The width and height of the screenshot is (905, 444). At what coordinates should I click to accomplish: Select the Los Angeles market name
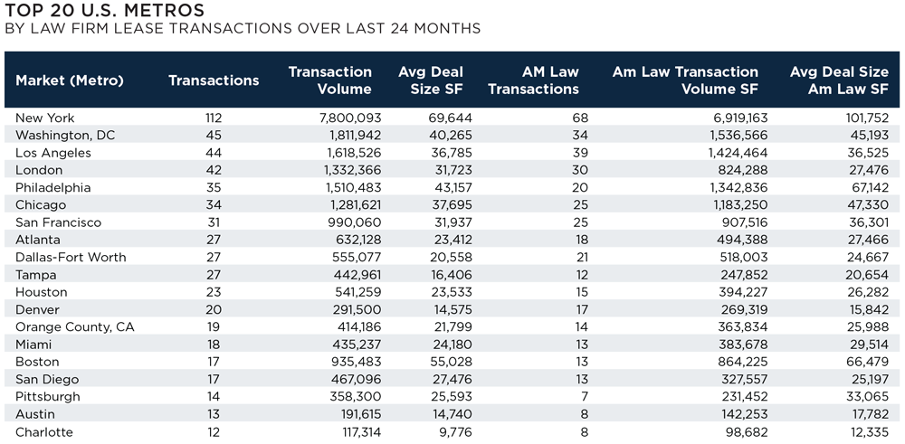point(53,153)
